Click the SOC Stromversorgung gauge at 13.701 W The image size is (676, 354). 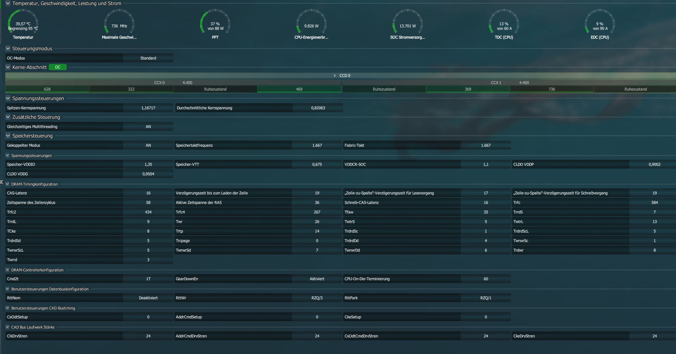tap(408, 24)
